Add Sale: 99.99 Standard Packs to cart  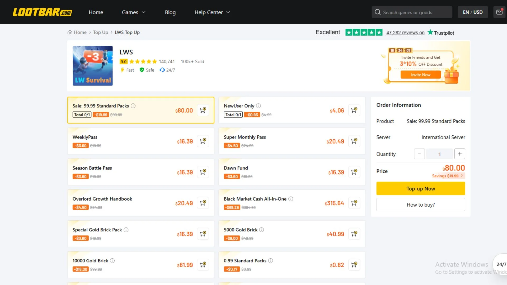pos(203,110)
